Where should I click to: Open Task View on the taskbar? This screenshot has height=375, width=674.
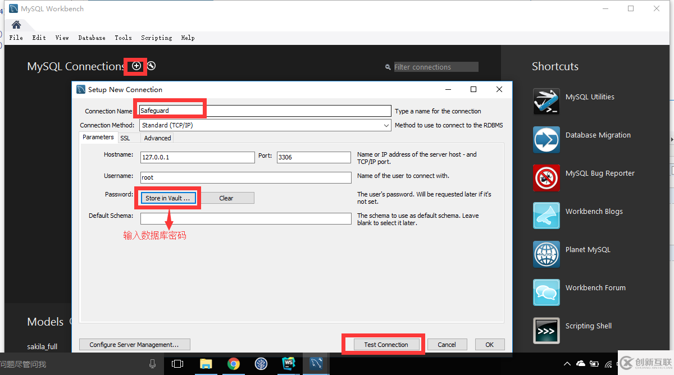click(x=177, y=364)
